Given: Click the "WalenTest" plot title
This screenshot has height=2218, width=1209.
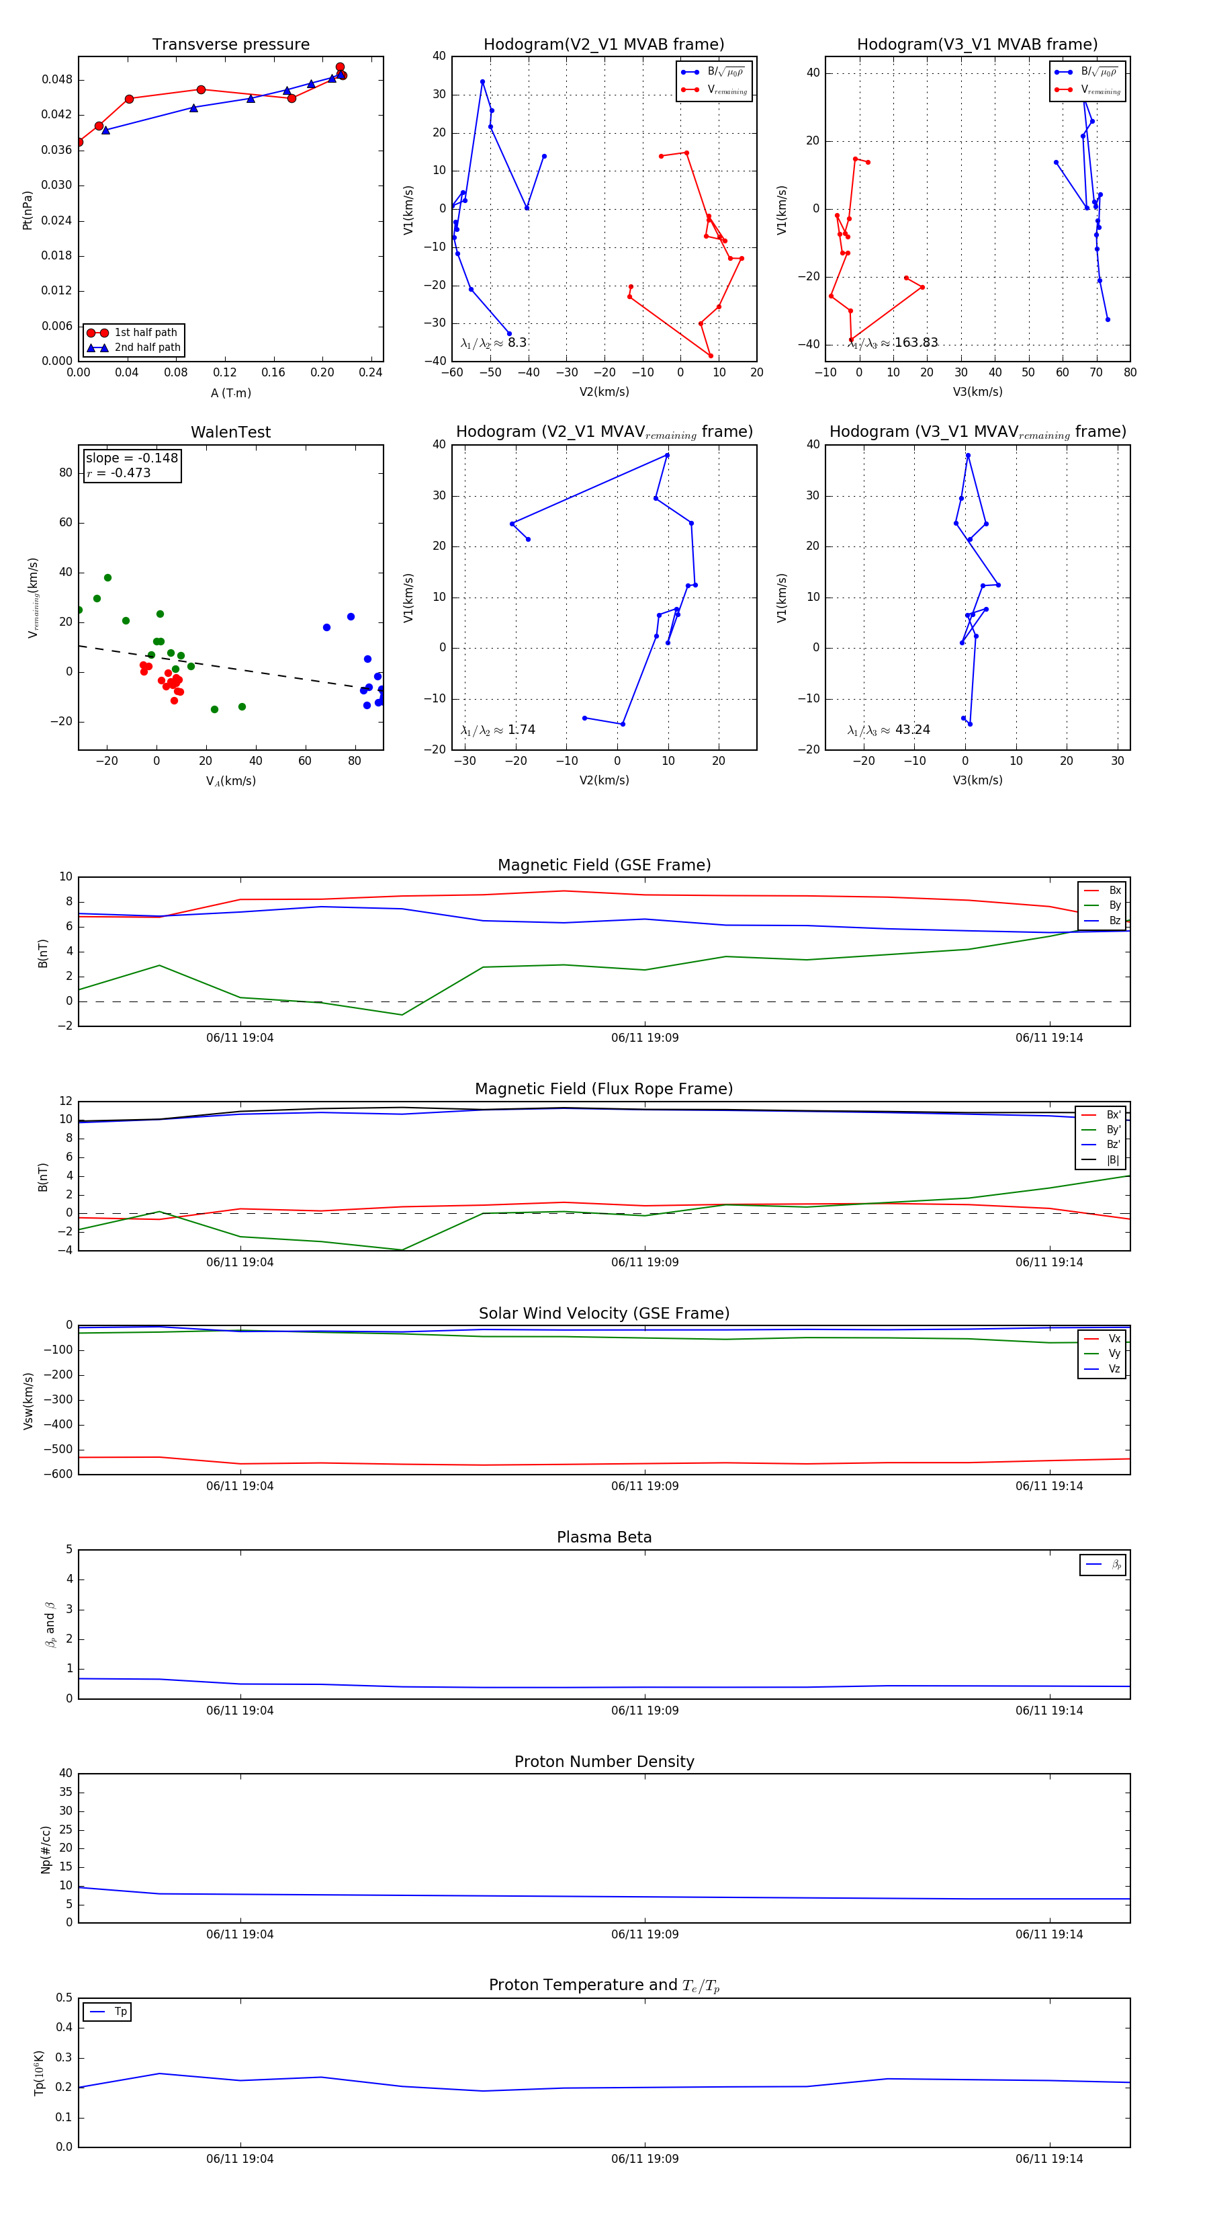Looking at the screenshot, I should [230, 432].
